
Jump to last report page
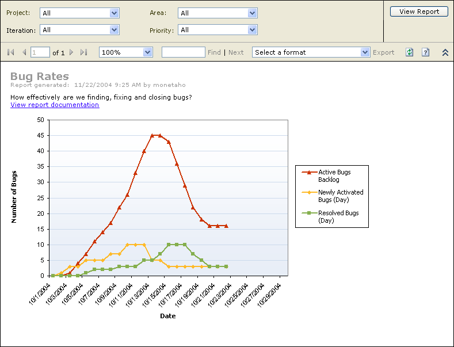pyautogui.click(x=84, y=52)
